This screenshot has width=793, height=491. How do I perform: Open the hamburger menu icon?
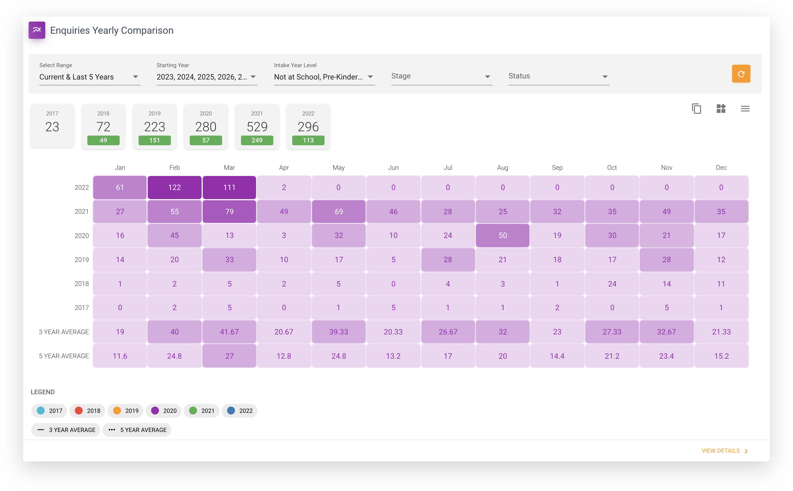tap(745, 108)
